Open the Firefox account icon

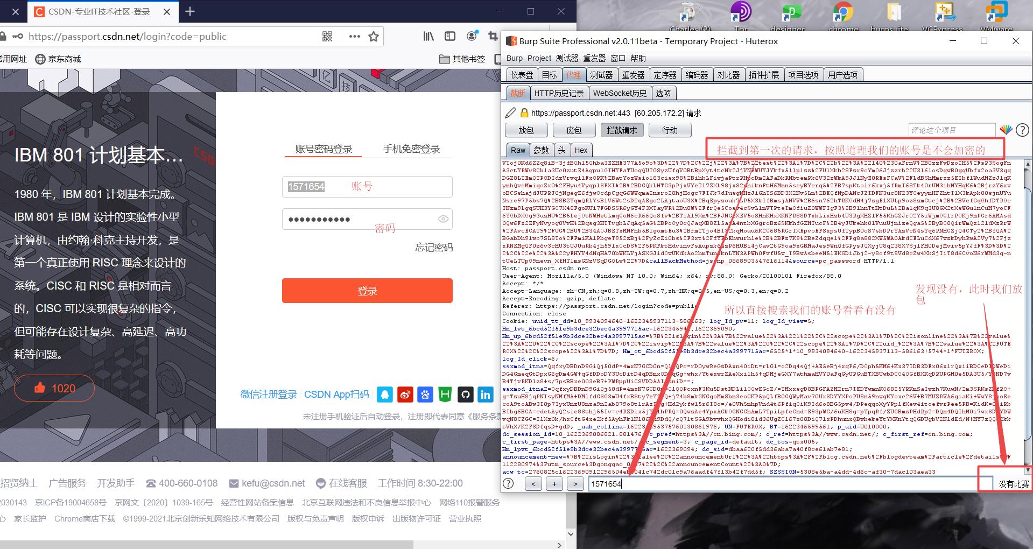[x=472, y=36]
